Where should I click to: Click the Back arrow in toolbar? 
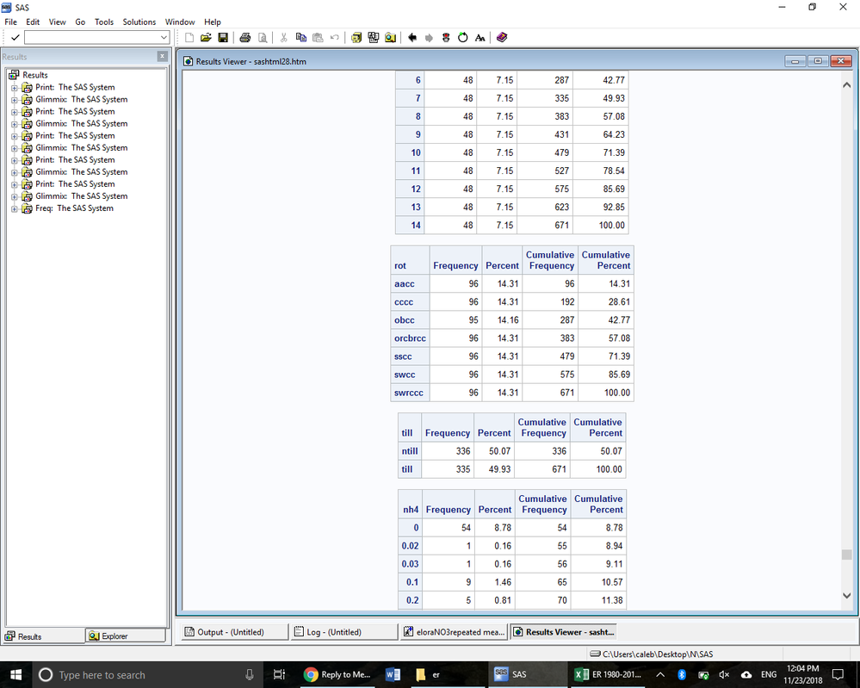pos(412,37)
